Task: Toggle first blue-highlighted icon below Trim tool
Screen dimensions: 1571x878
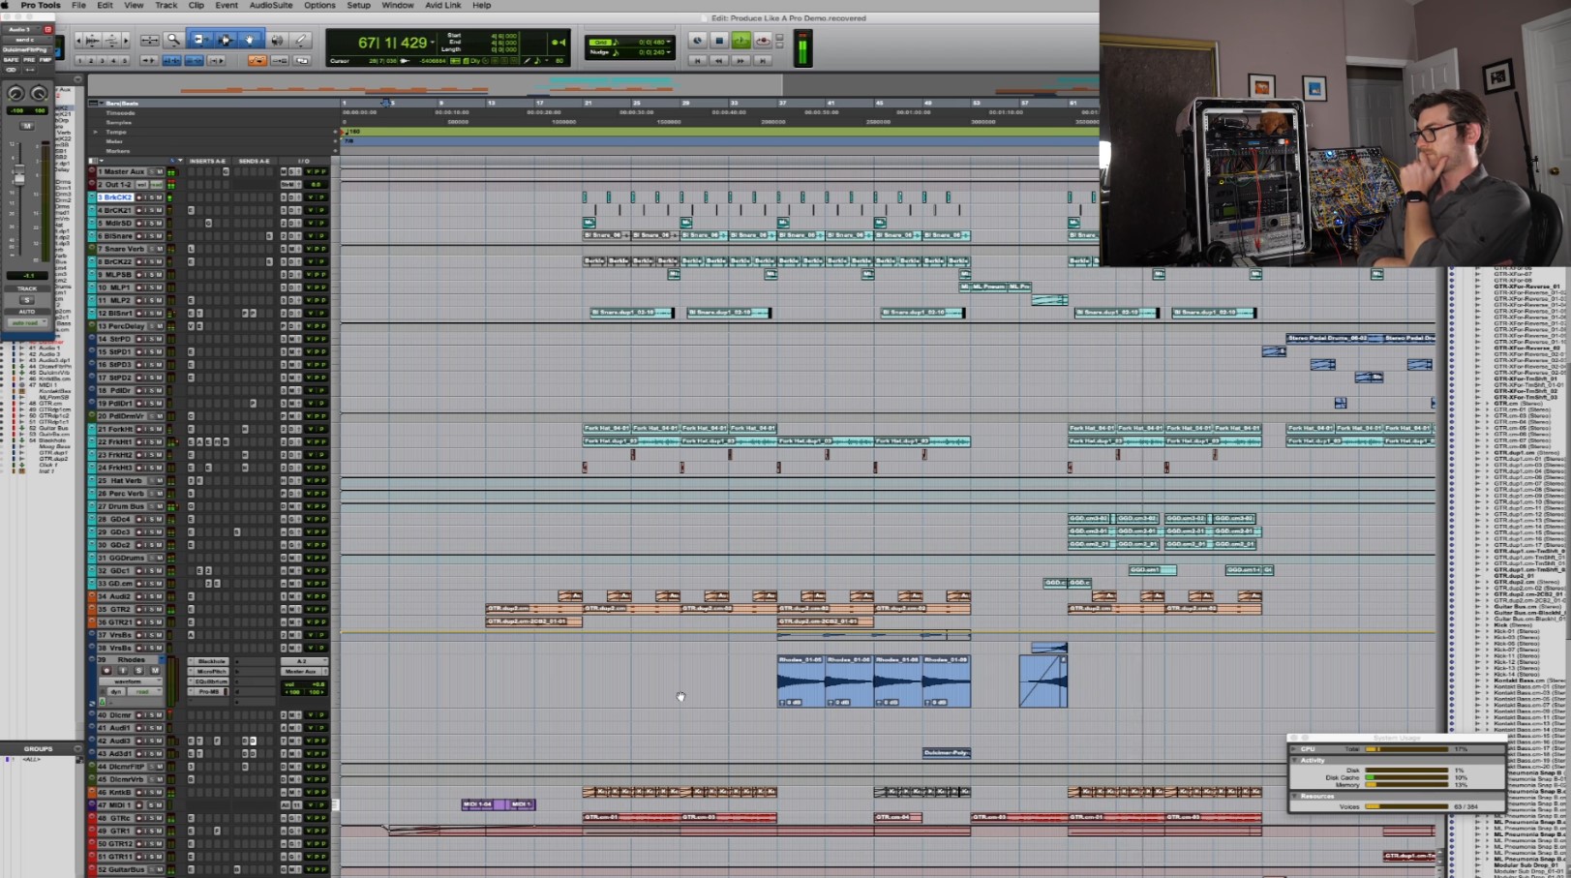Action: 171,60
